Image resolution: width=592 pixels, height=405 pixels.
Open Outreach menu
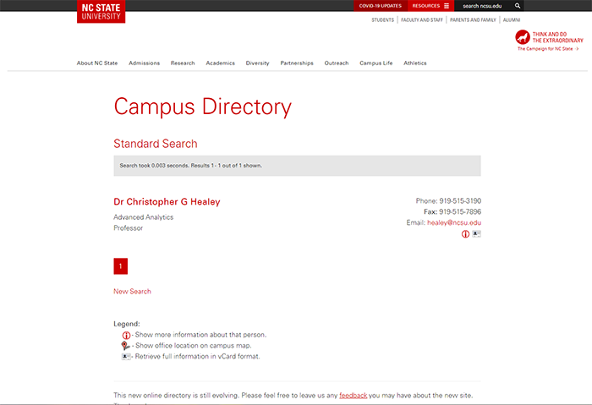pyautogui.click(x=337, y=63)
